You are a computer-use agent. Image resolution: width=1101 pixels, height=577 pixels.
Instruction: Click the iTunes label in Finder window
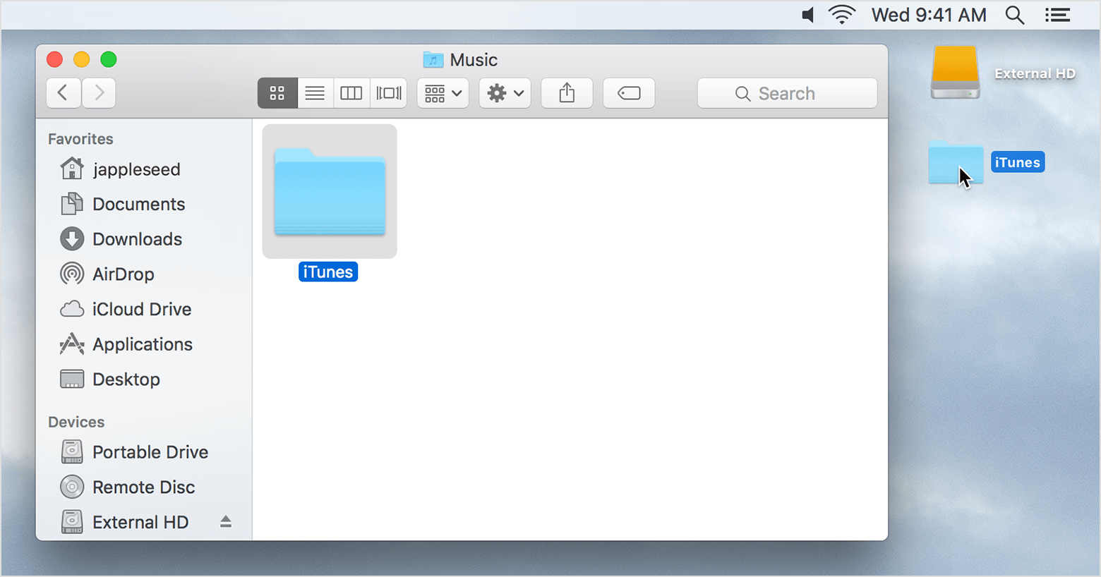pos(328,272)
